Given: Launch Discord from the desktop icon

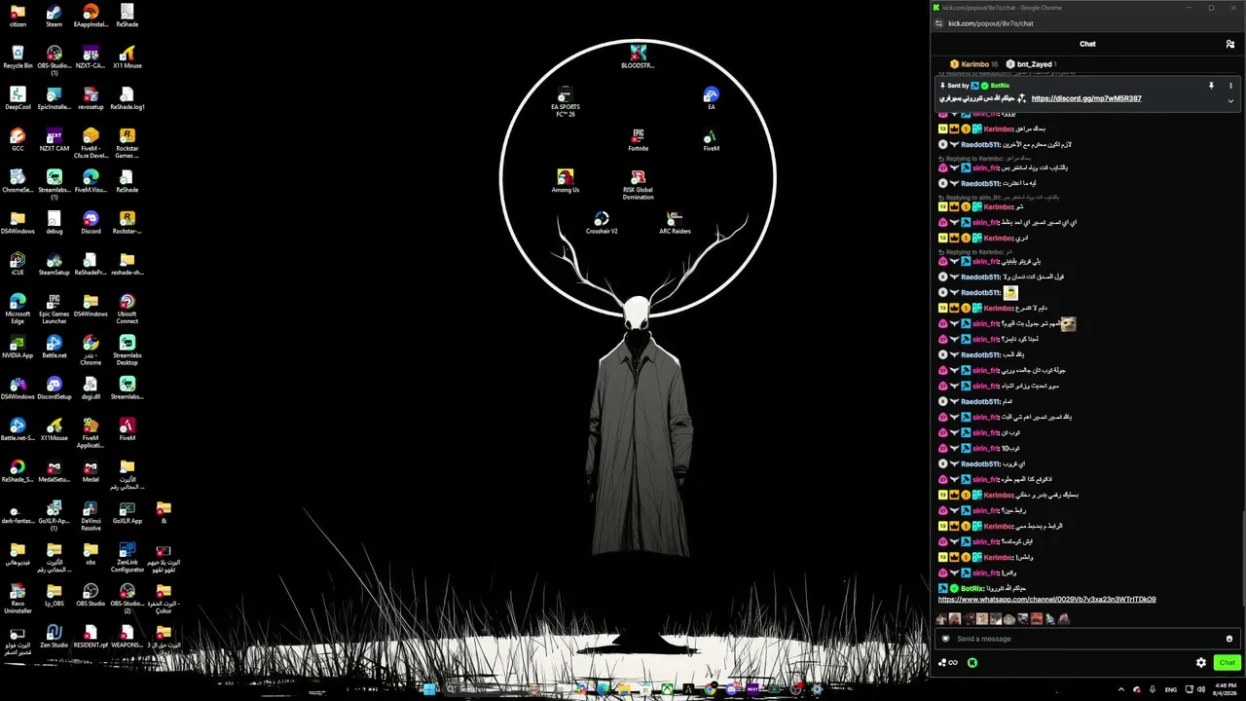Looking at the screenshot, I should click(x=91, y=223).
